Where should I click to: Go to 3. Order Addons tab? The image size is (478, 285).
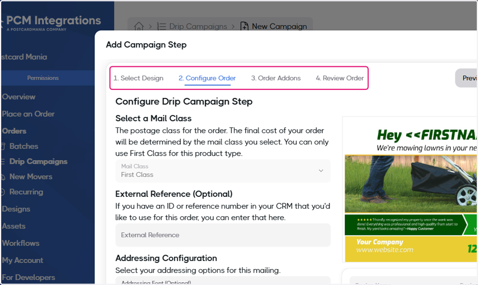click(x=276, y=78)
